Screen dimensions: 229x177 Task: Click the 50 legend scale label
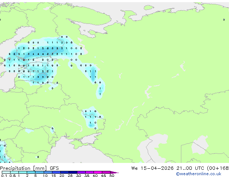(112, 176)
